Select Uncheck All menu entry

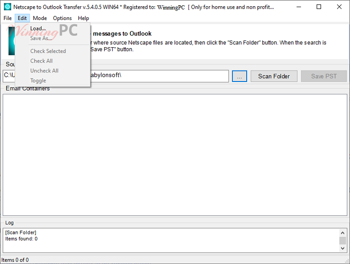53,71
